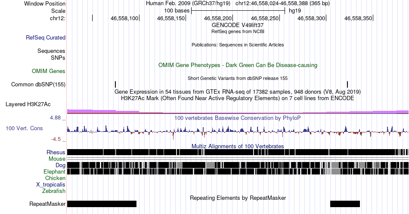The width and height of the screenshot is (409, 214).
Task: Open the RepeatMasker track label
Action: click(47, 204)
